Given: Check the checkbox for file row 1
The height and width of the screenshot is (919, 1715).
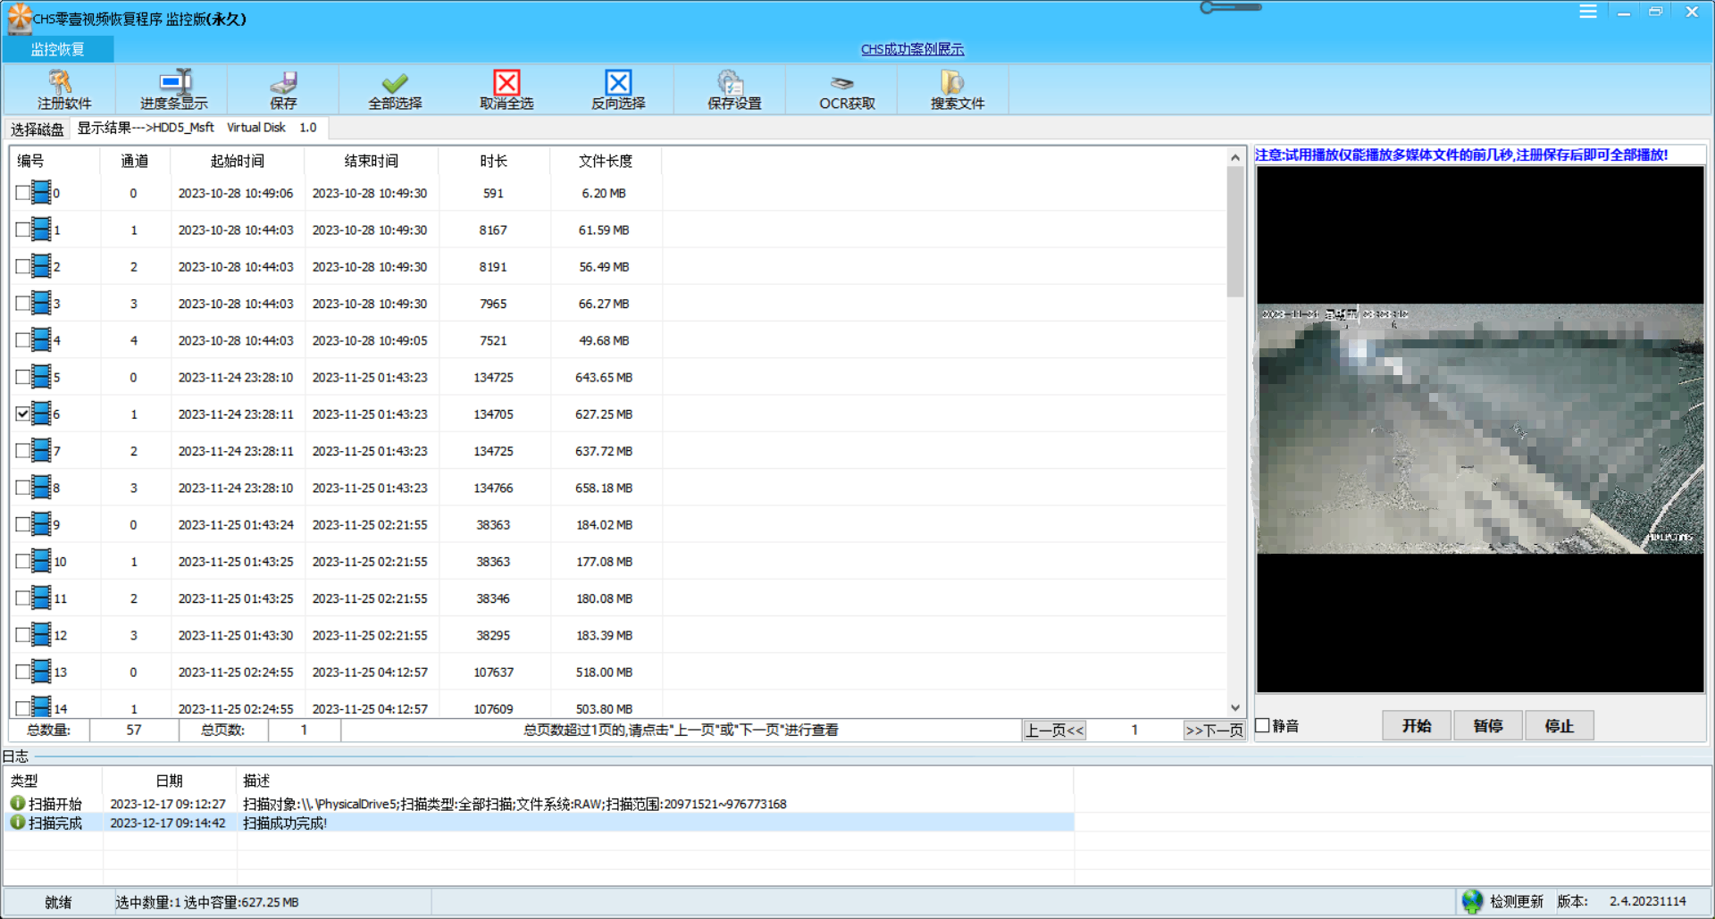Looking at the screenshot, I should (x=22, y=230).
